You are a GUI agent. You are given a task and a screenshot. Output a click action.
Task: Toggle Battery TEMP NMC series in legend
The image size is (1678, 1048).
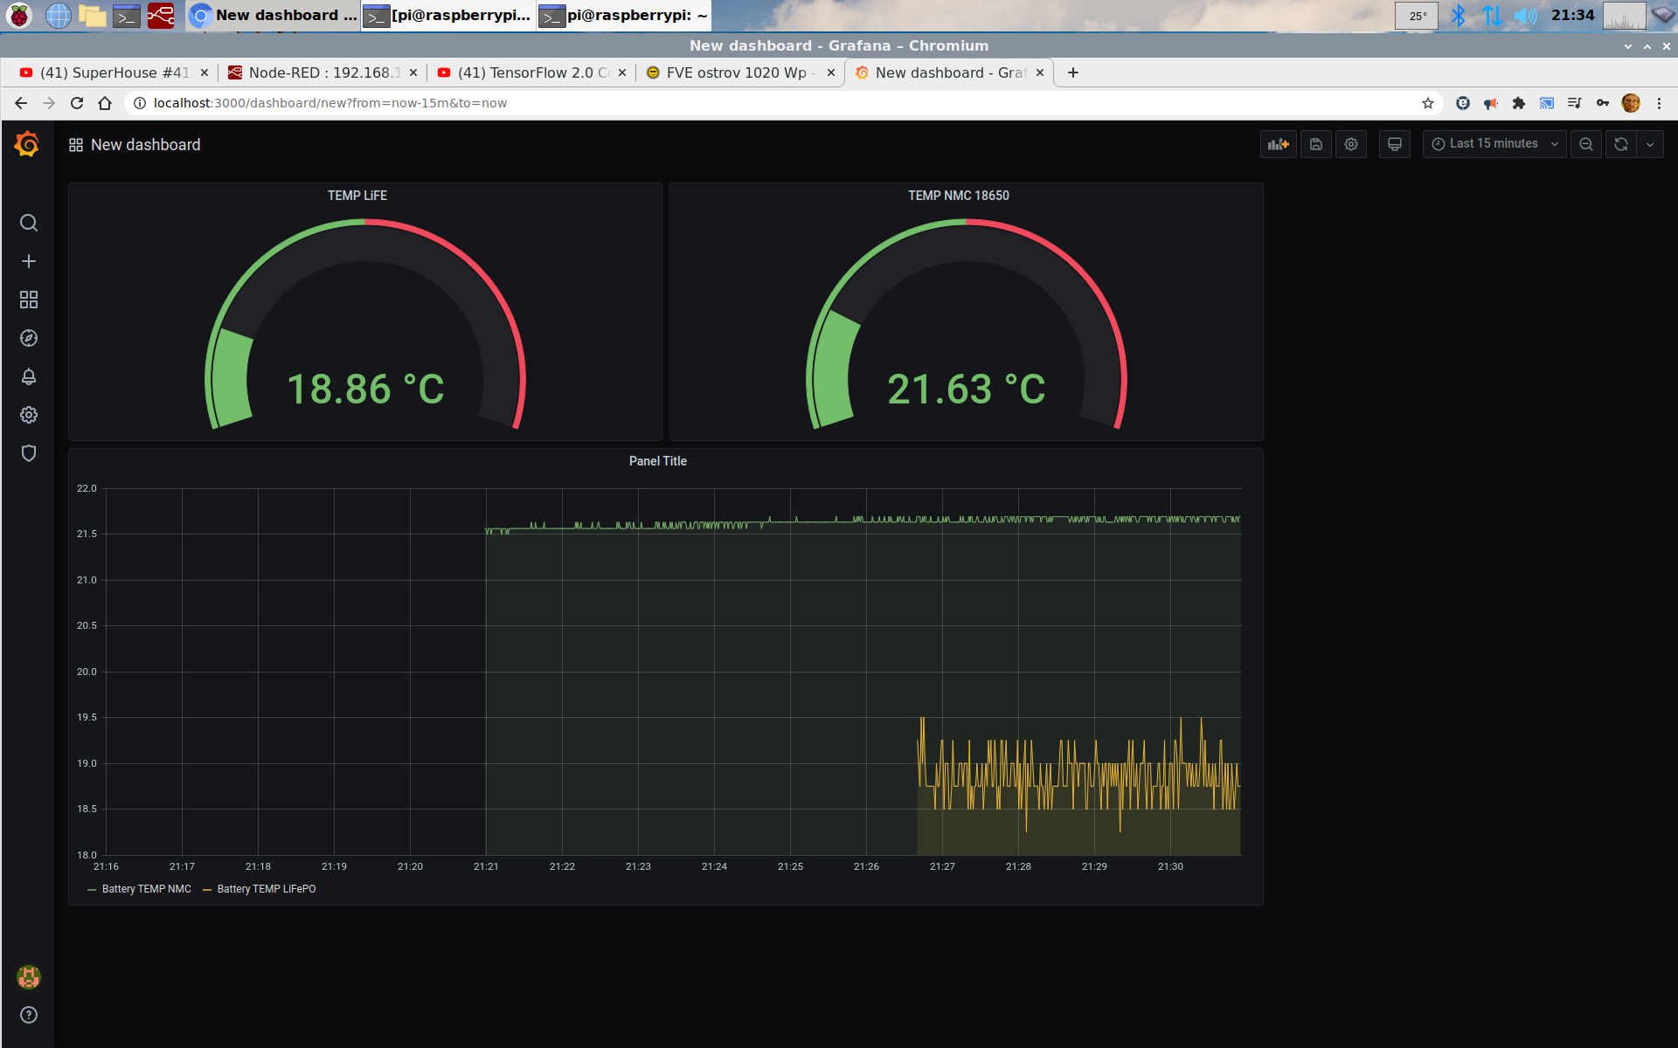pos(146,889)
